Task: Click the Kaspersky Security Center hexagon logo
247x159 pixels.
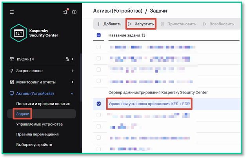Action: tap(19, 33)
